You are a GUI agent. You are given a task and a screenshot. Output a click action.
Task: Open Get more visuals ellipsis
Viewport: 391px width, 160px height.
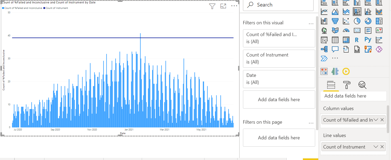335,58
